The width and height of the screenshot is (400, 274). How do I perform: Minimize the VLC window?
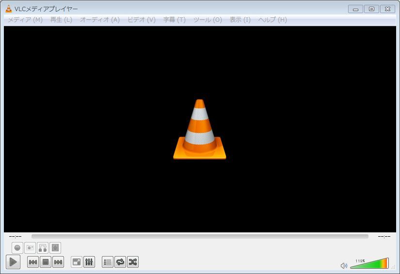[355, 9]
